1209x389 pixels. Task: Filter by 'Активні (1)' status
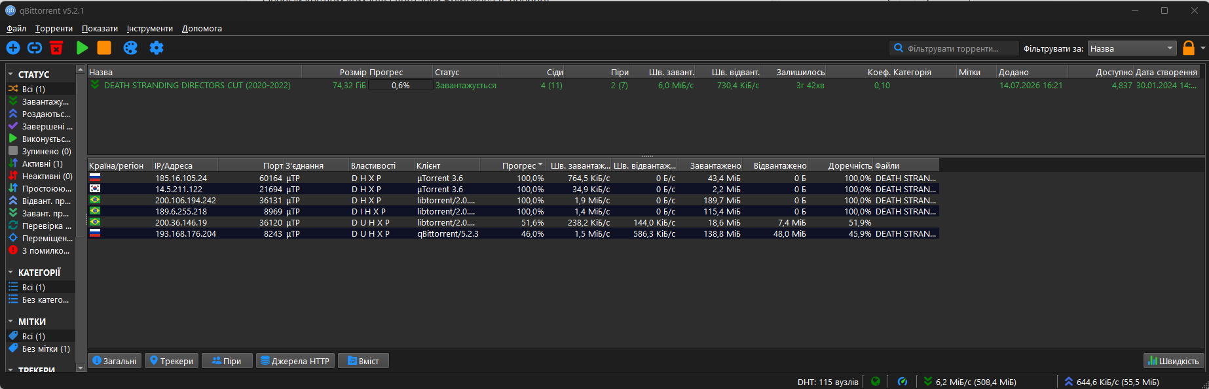(x=41, y=163)
